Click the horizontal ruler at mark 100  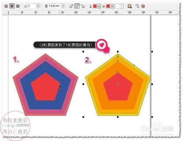coord(76,12)
